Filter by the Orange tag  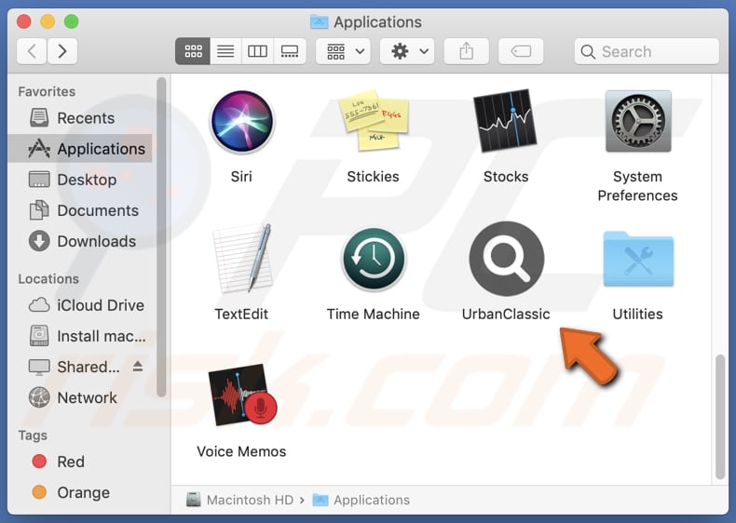click(x=80, y=492)
